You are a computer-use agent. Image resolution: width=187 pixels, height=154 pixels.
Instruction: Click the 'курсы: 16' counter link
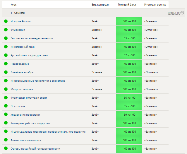pos(174,13)
